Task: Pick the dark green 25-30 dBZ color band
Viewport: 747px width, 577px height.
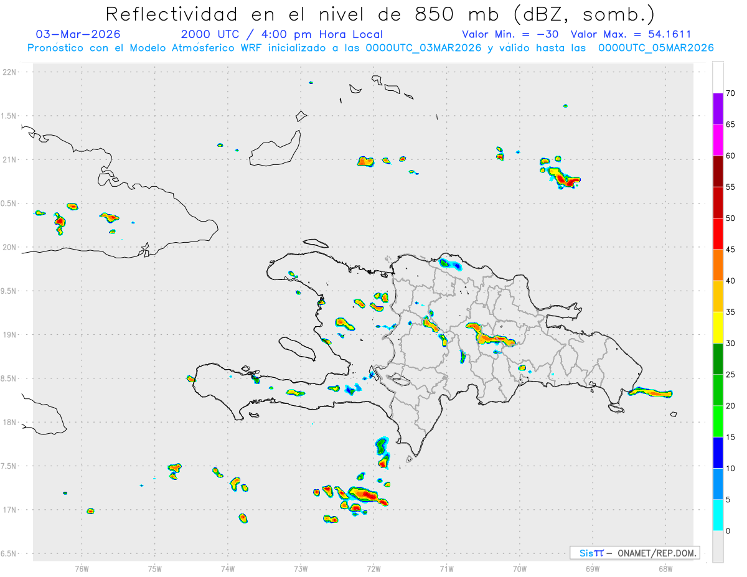Action: click(718, 359)
